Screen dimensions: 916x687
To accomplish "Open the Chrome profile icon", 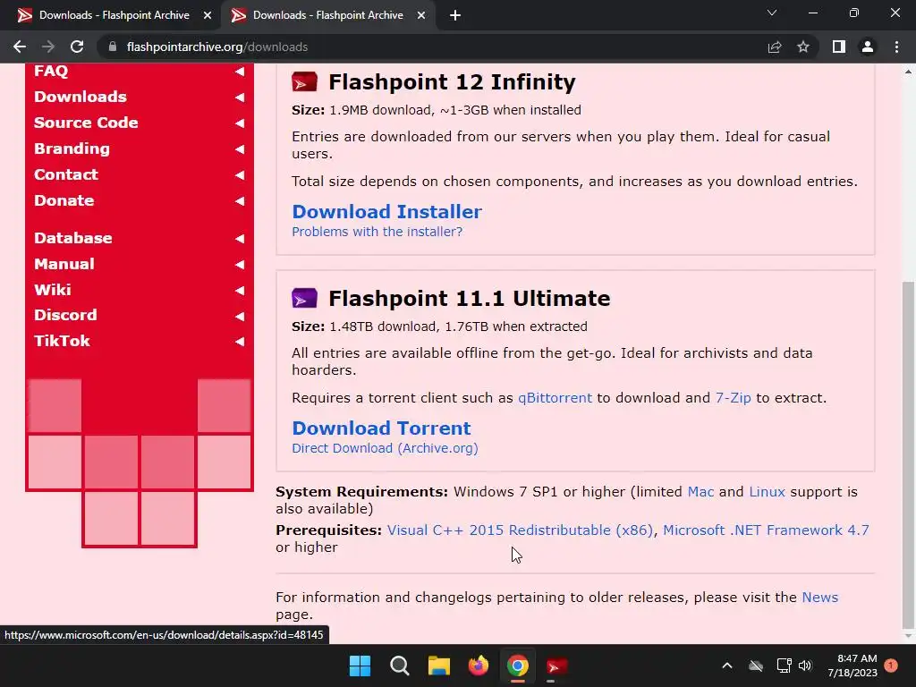I will (x=868, y=47).
